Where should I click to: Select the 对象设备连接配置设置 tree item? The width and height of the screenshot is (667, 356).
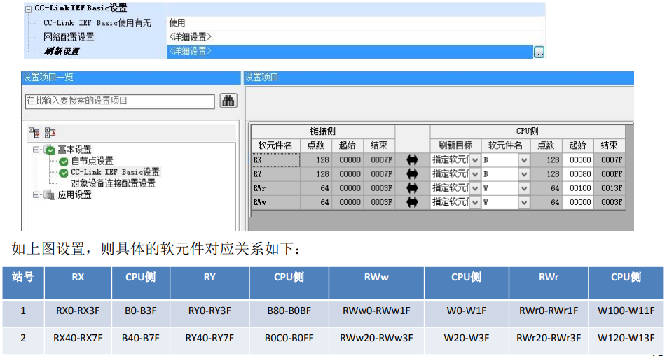(114, 183)
